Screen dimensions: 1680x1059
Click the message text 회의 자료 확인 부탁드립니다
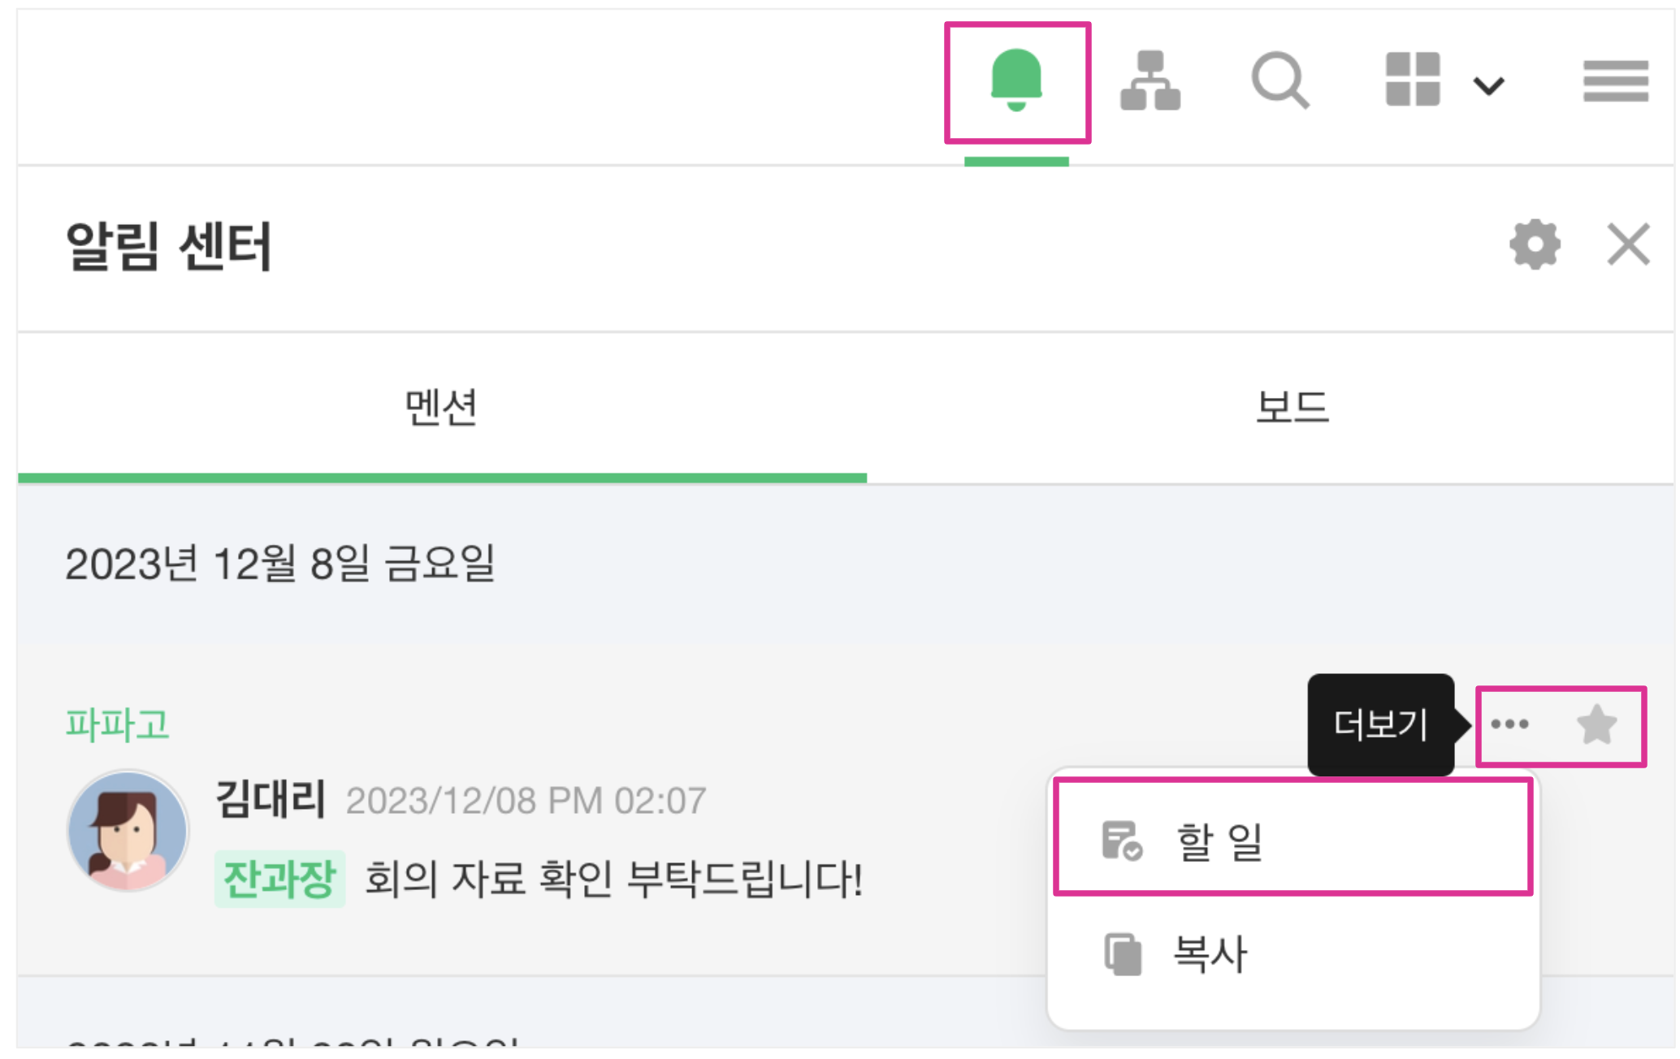coord(613,879)
